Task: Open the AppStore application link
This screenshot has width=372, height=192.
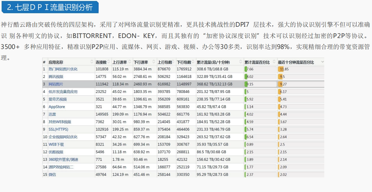Action: point(57,107)
